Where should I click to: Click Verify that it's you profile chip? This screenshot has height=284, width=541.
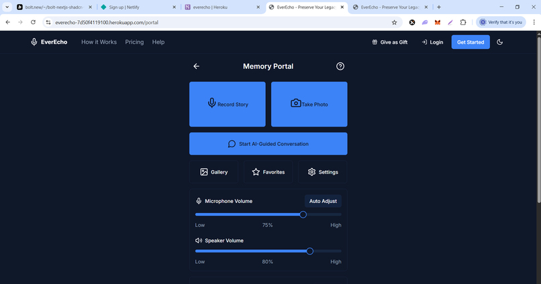[x=501, y=22]
